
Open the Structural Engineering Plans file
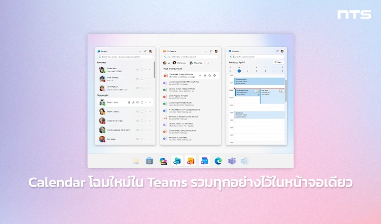pos(191,131)
